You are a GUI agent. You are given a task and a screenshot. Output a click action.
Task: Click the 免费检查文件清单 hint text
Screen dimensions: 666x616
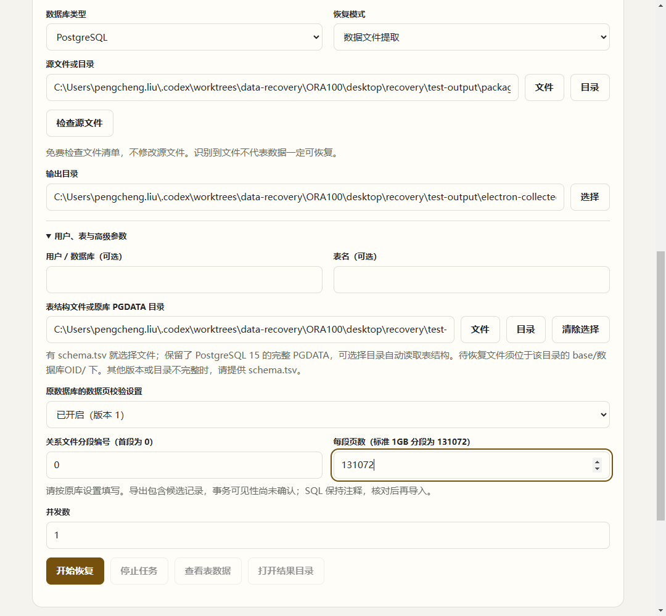[x=194, y=153]
